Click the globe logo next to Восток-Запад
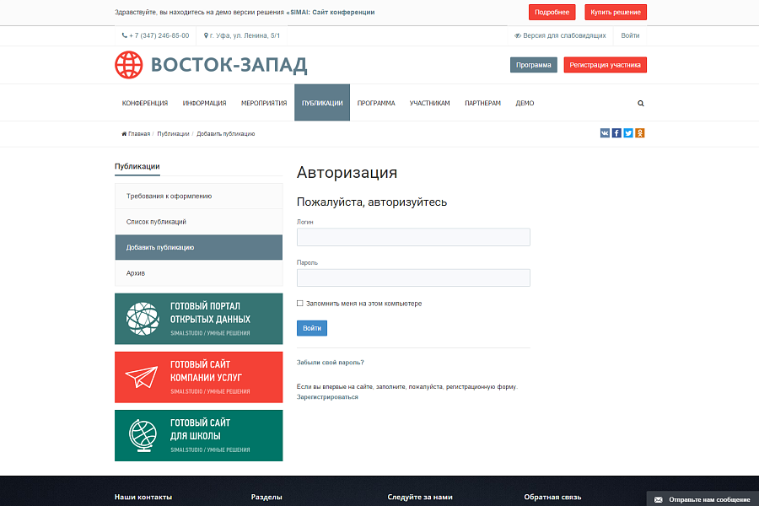759x506 pixels. tap(127, 64)
